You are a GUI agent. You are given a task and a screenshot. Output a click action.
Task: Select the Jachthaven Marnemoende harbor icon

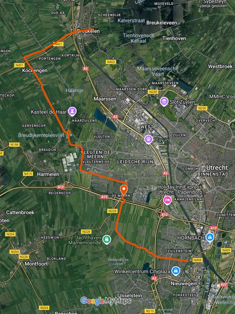(x=107, y=239)
